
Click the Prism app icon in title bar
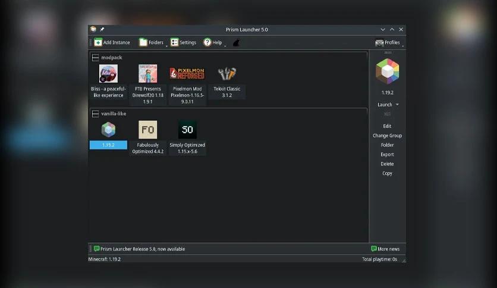tap(93, 29)
